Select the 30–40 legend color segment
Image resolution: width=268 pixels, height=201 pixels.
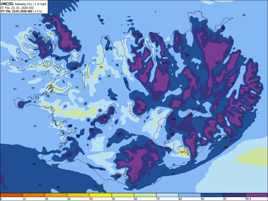[x=78, y=195]
